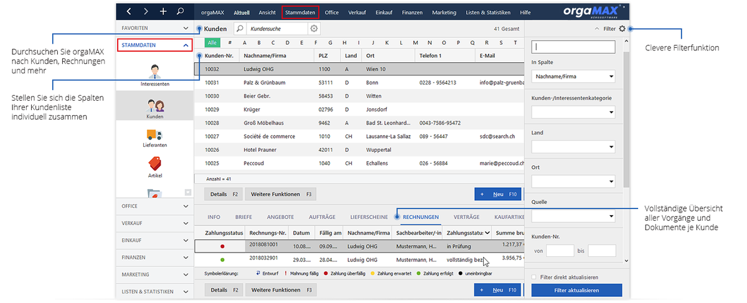Open the Interessenten section icon
747x303 pixels.
(x=155, y=70)
